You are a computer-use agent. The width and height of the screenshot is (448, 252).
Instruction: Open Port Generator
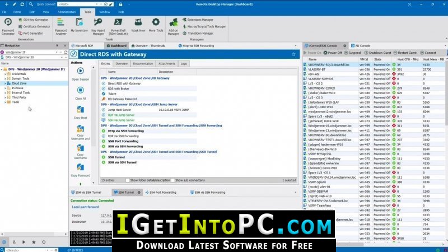click(31, 33)
